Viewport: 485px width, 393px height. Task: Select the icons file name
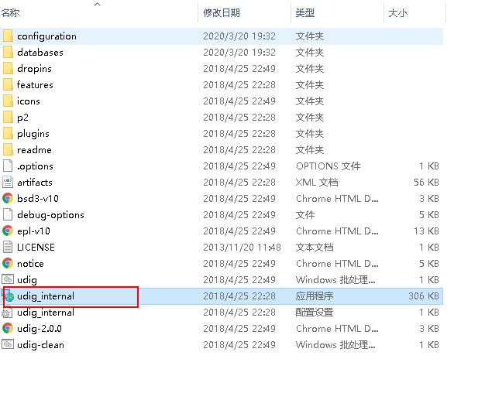tap(29, 101)
